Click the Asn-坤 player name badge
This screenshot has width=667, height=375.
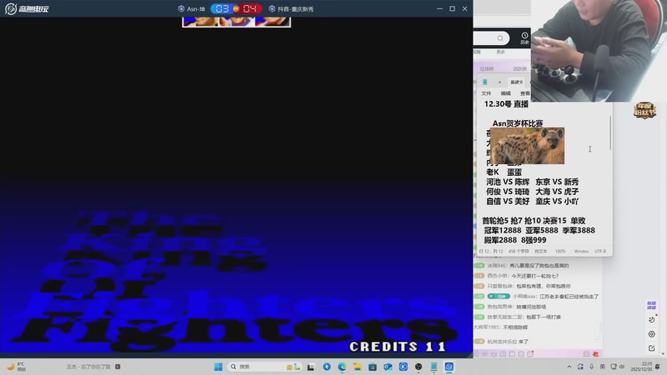(192, 8)
